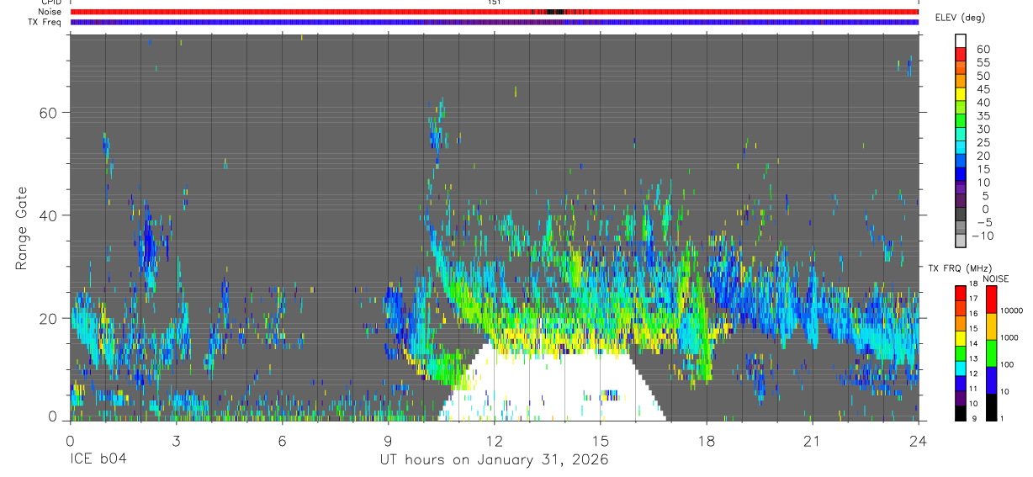Click the '9' tick on UT hours axis
Viewport: 1033px width, 477px height.
[388, 439]
